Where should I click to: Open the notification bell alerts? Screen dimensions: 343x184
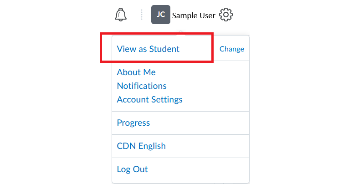[121, 15]
